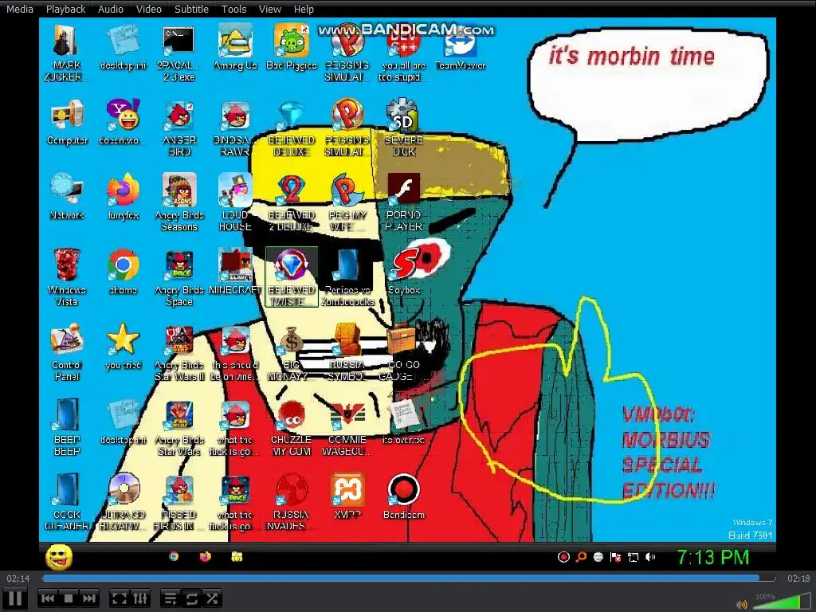
Task: Select the BEJEWELED 2 DELUXE icon
Action: (292, 203)
